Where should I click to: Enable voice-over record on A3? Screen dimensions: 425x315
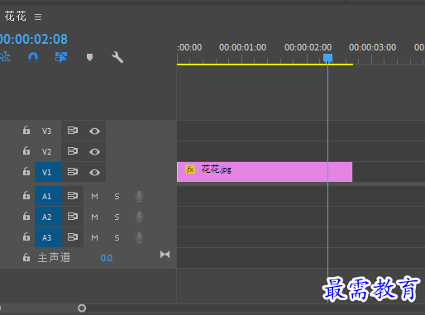click(x=139, y=237)
